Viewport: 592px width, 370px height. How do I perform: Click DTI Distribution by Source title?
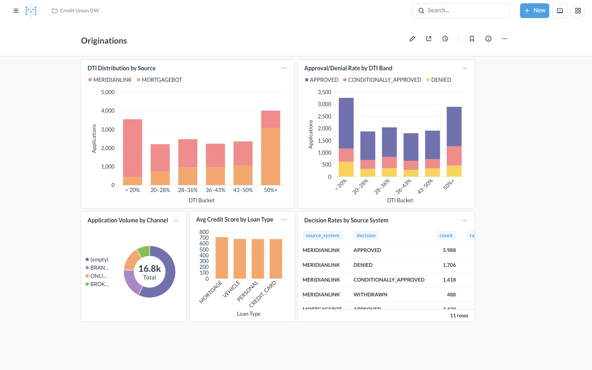click(x=121, y=68)
